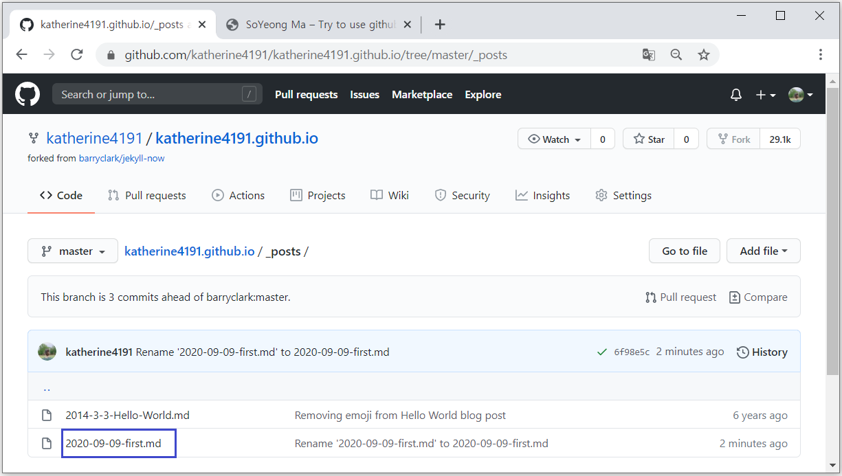The width and height of the screenshot is (842, 476).
Task: Select the Code tab
Action: [x=61, y=195]
